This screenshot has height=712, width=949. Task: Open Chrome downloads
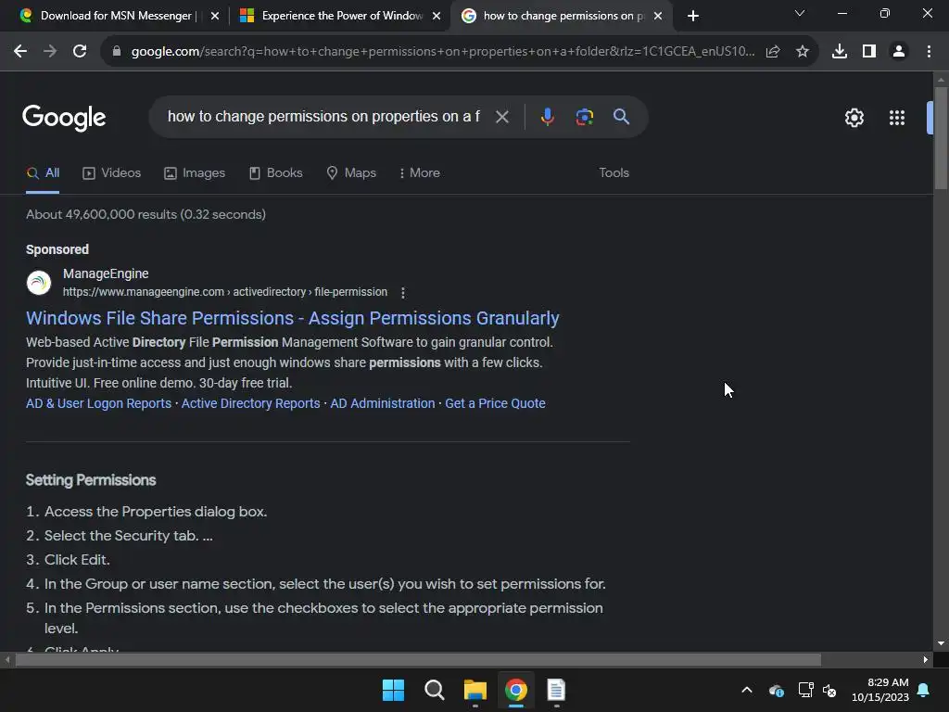(x=840, y=52)
